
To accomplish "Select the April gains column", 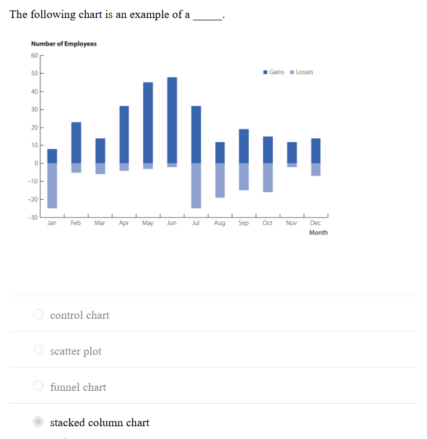I will tap(124, 134).
